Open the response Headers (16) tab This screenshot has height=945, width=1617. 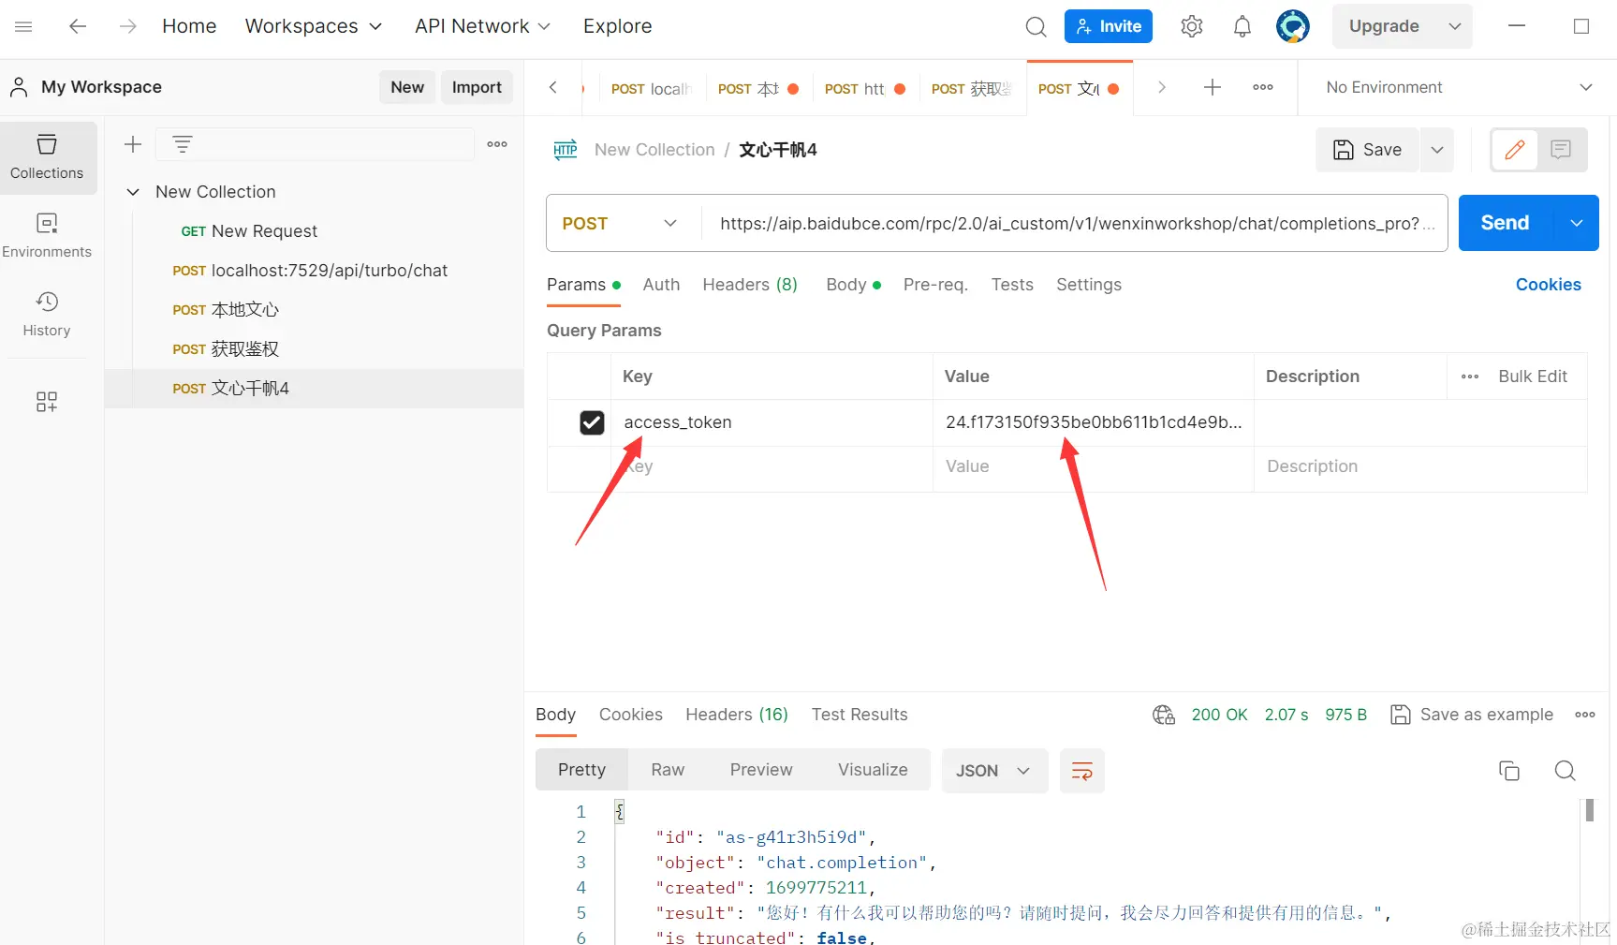point(737,715)
